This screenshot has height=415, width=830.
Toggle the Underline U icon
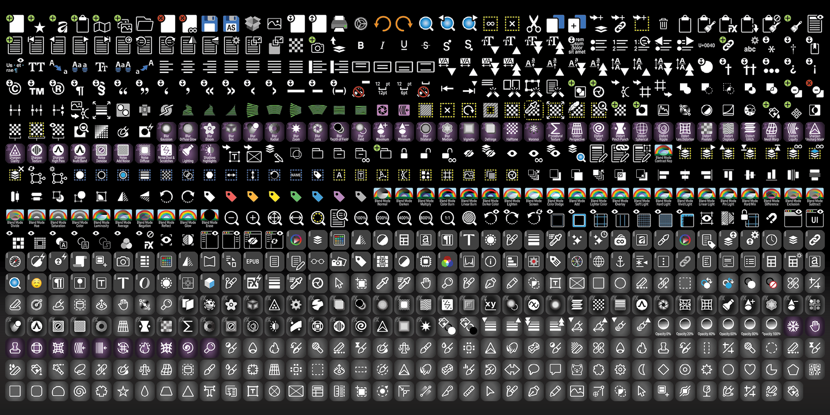[x=404, y=45]
